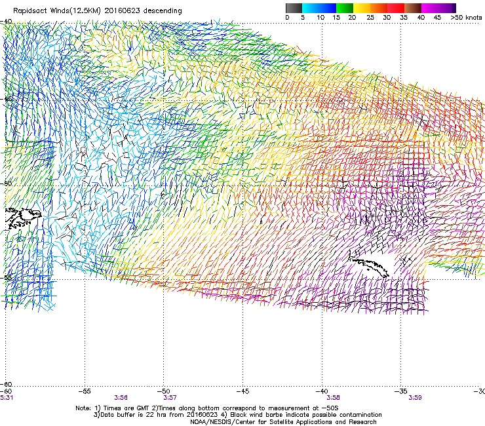Image resolution: width=485 pixels, height=426 pixels.
Task: Click the purple '5:31' time label
Action: [x=7, y=398]
